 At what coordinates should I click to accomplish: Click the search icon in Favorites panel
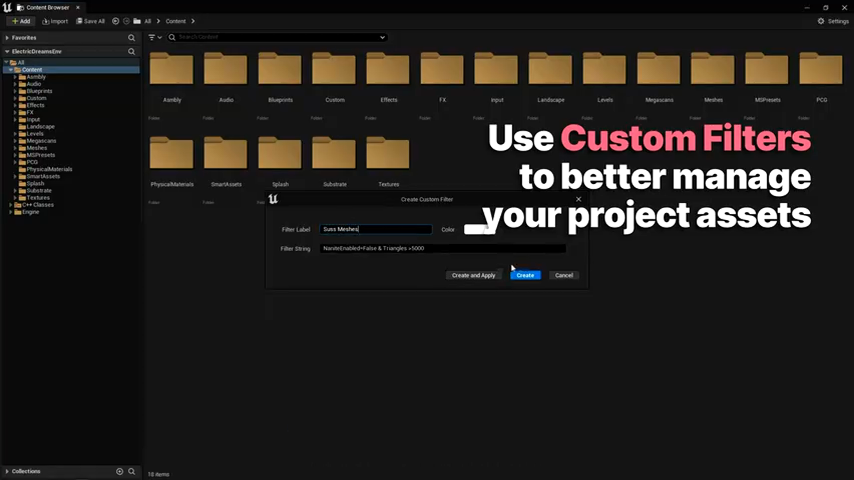pos(131,38)
